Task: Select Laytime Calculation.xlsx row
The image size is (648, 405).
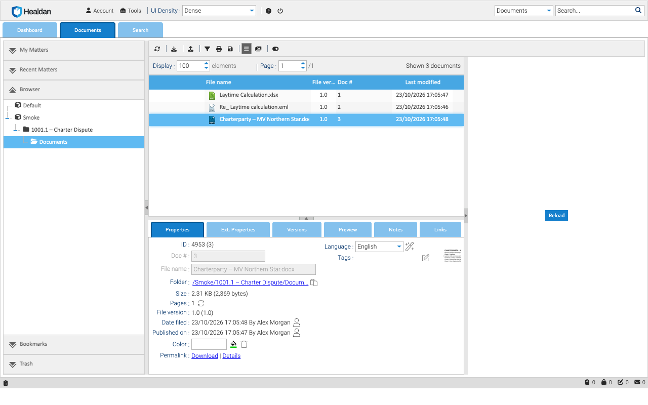Action: (x=306, y=95)
